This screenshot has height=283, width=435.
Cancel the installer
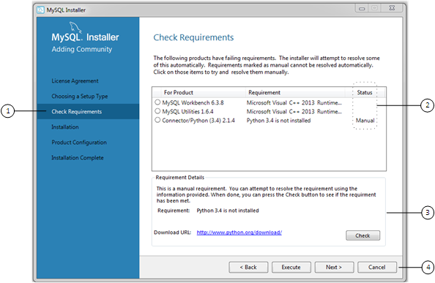point(377,267)
